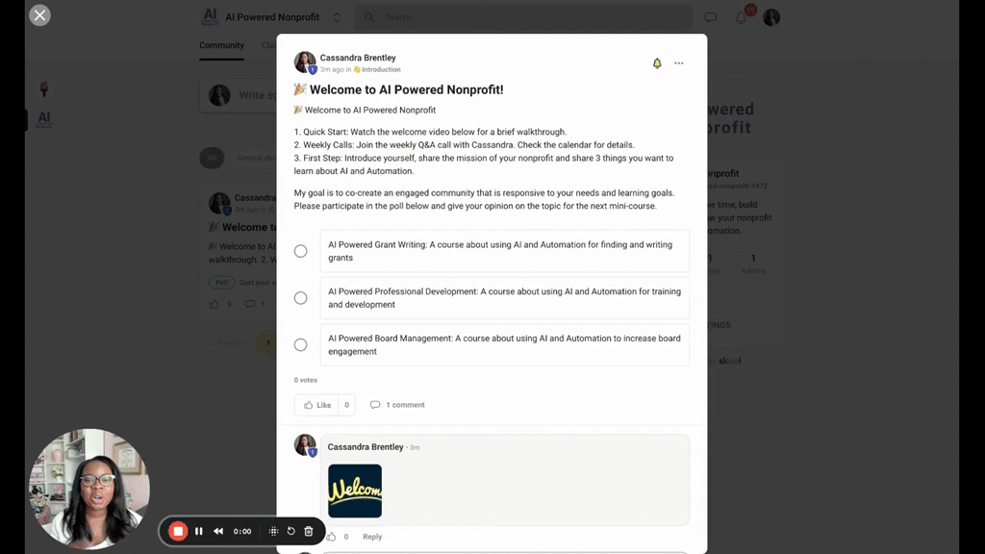Open the 1 comment link
The image size is (985, 554).
click(397, 405)
